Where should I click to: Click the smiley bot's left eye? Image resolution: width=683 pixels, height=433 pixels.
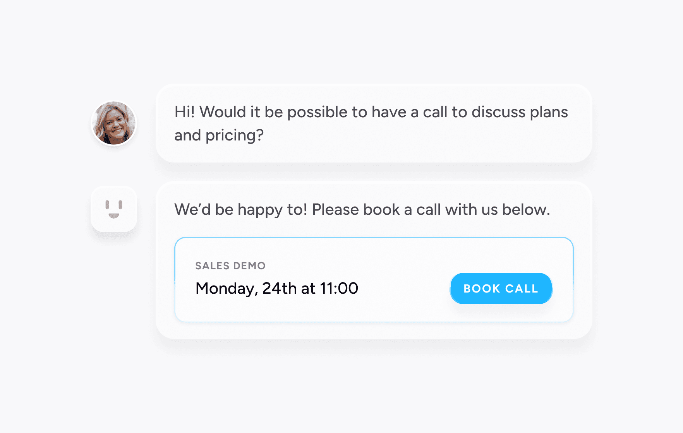[x=107, y=205]
